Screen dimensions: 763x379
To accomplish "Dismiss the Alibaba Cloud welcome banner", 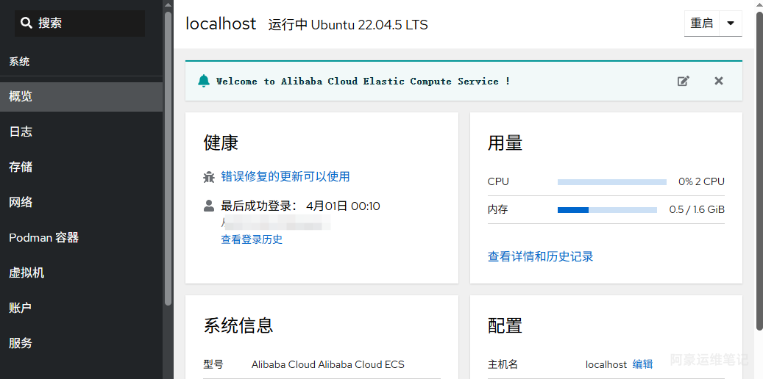I will point(719,81).
